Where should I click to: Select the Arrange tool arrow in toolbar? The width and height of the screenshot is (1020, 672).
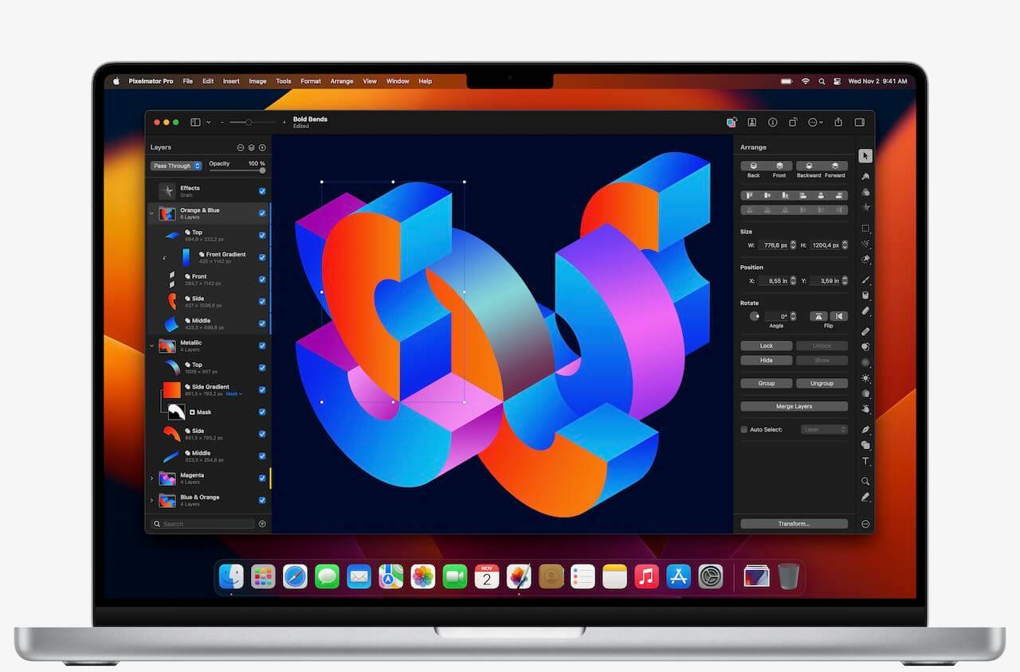click(865, 156)
